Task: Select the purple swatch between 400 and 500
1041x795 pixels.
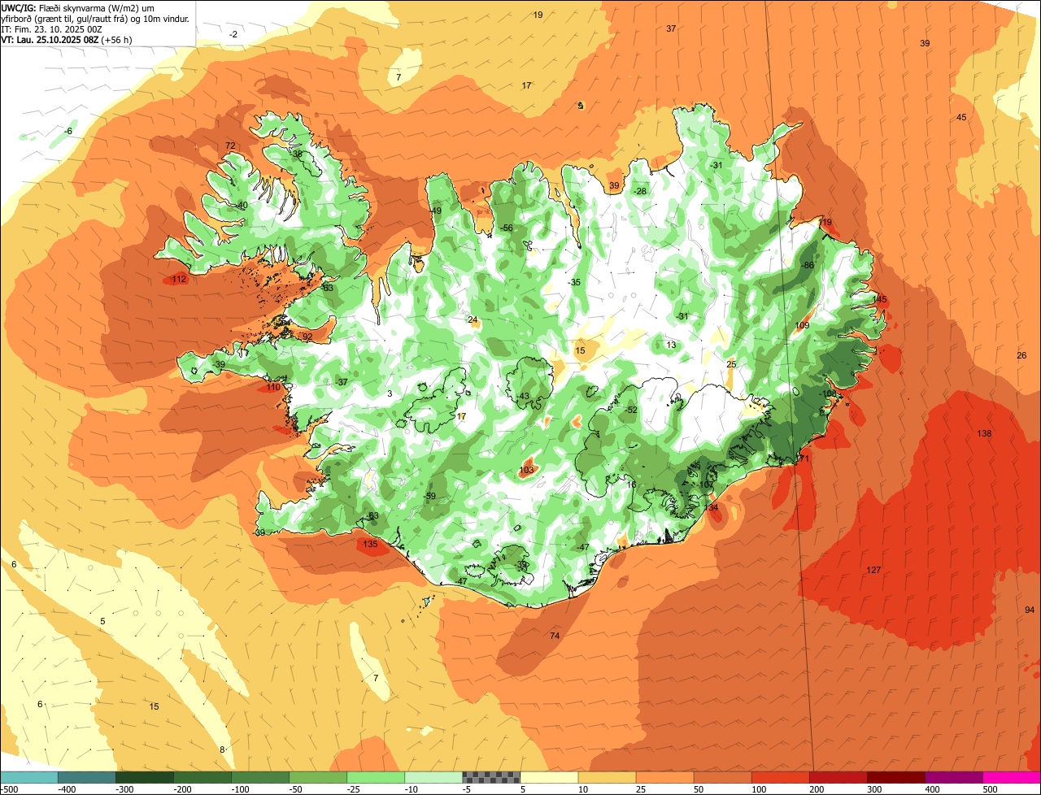Action: (953, 777)
